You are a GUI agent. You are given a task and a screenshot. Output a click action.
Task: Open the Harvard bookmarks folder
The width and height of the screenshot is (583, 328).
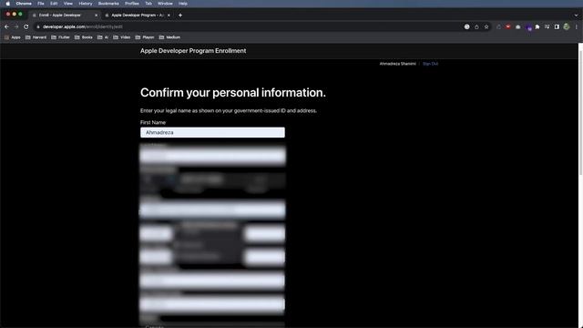pyautogui.click(x=36, y=37)
